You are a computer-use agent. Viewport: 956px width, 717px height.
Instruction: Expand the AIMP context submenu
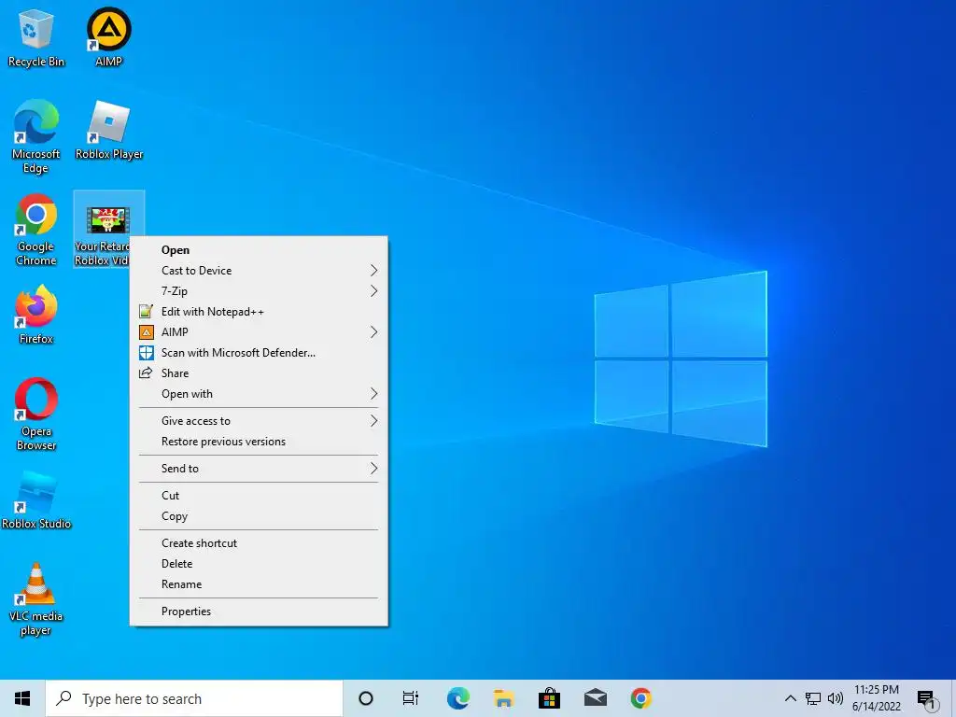[259, 332]
